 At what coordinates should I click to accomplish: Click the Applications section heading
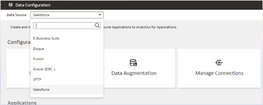[x=22, y=103]
